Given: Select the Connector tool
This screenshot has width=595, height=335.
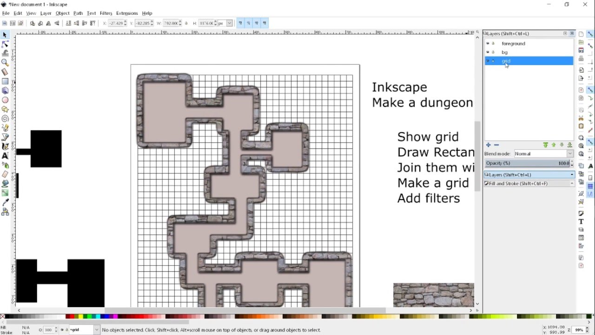Looking at the screenshot, I should [5, 212].
